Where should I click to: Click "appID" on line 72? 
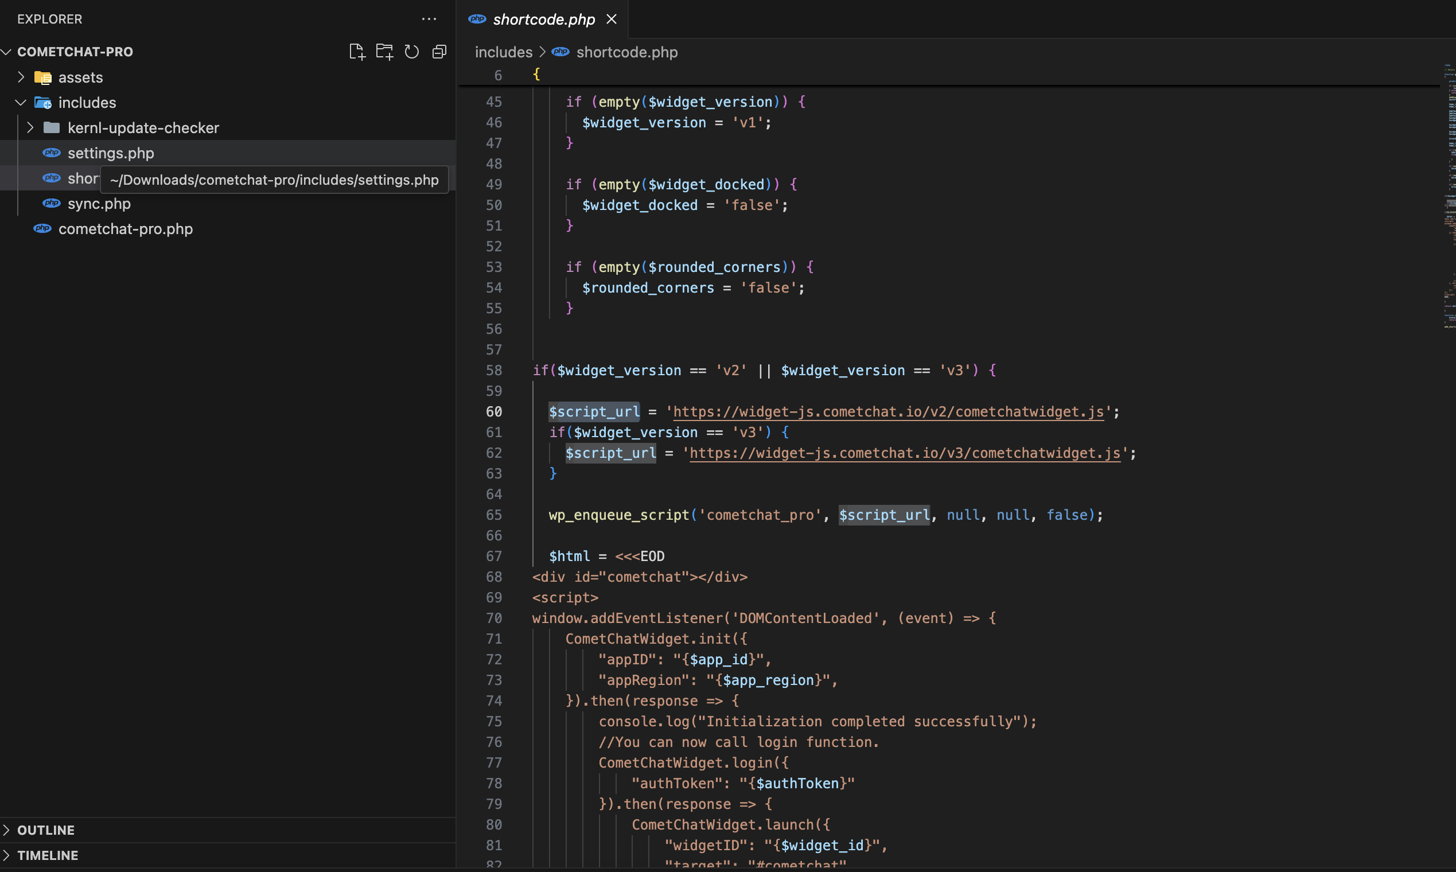628,659
